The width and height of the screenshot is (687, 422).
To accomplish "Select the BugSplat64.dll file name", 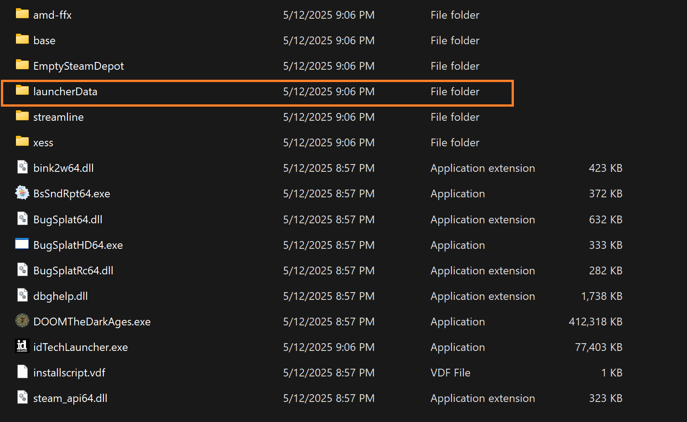I will [67, 220].
